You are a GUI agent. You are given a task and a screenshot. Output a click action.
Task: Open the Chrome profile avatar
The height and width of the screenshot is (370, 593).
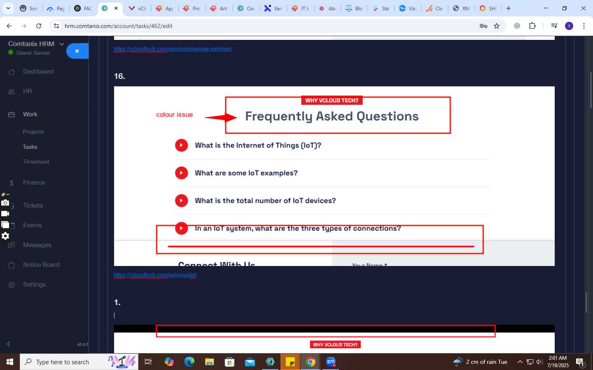[x=569, y=26]
